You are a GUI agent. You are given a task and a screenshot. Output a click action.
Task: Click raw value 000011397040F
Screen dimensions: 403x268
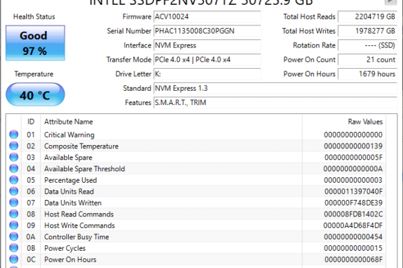click(x=353, y=191)
